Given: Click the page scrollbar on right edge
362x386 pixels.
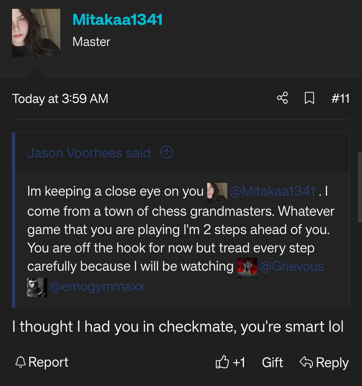Looking at the screenshot, I should click(x=360, y=187).
